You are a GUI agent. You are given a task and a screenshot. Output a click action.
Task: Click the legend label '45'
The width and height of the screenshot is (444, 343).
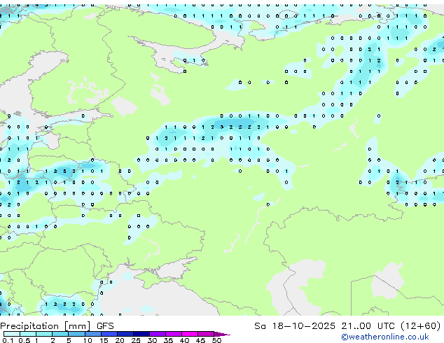200,340
